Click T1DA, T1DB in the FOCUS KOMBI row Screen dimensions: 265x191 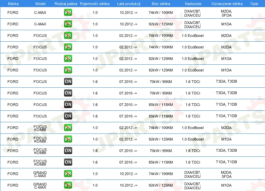coord(226,162)
